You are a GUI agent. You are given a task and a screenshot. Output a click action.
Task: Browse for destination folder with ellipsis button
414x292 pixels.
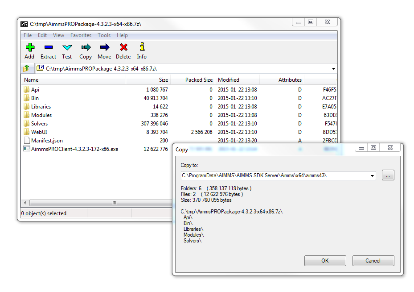(x=388, y=175)
